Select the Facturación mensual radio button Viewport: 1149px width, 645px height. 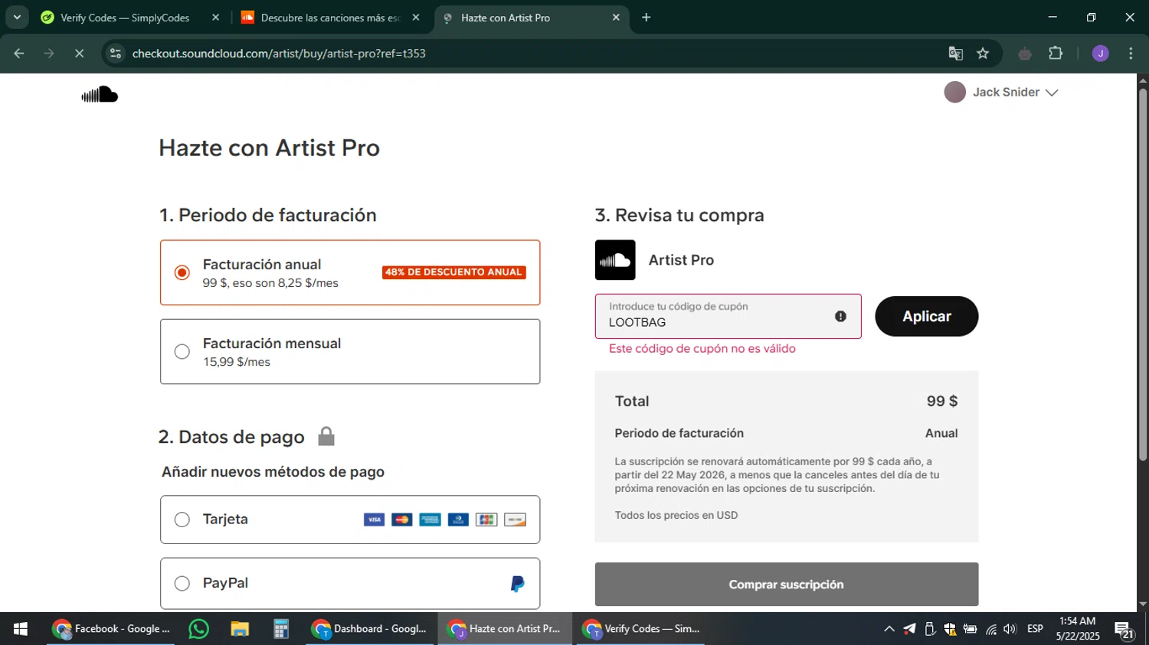coord(182,351)
